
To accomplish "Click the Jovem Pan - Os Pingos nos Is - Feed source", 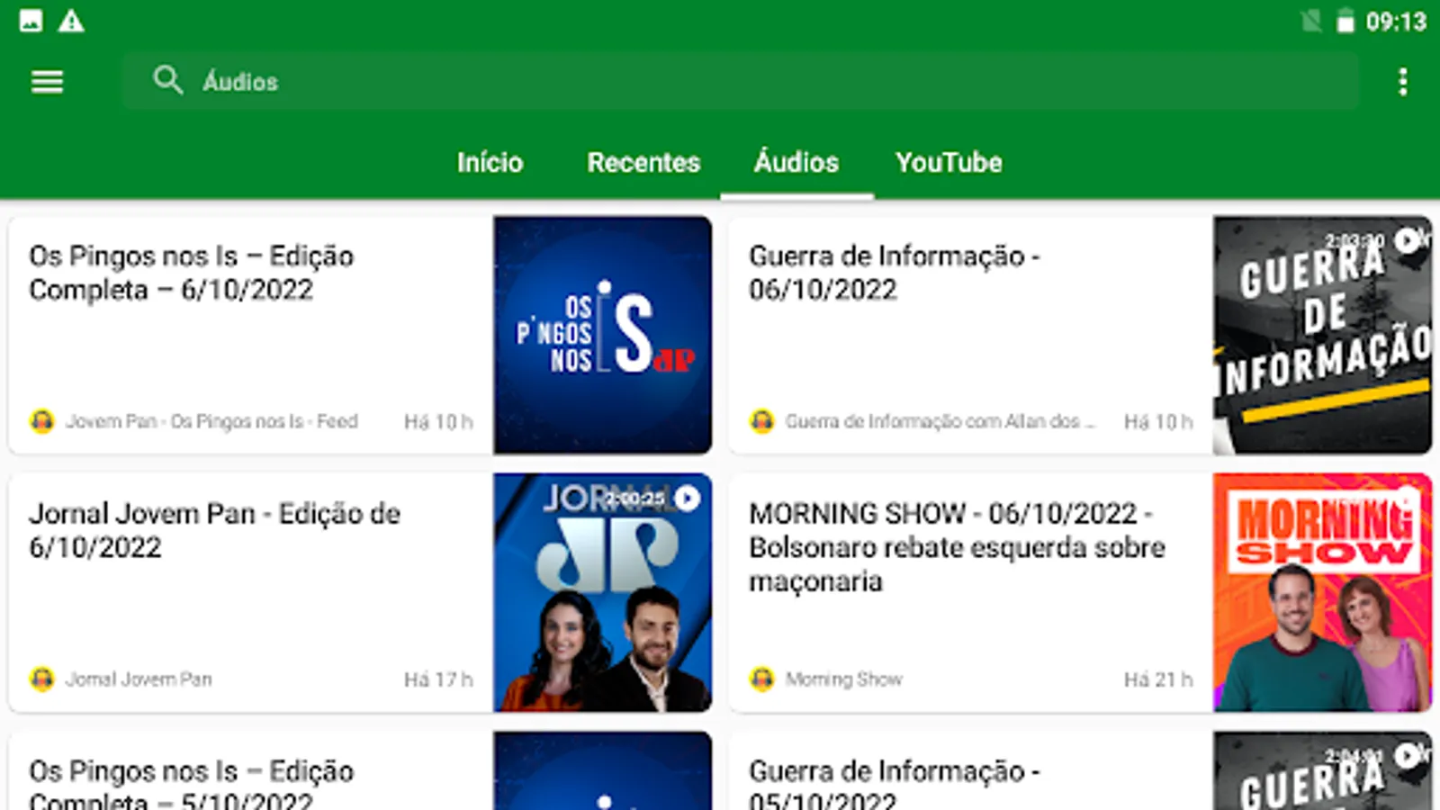I will [x=211, y=421].
